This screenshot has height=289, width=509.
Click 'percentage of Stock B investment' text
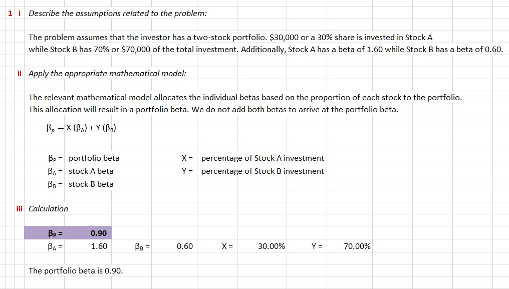pos(263,171)
